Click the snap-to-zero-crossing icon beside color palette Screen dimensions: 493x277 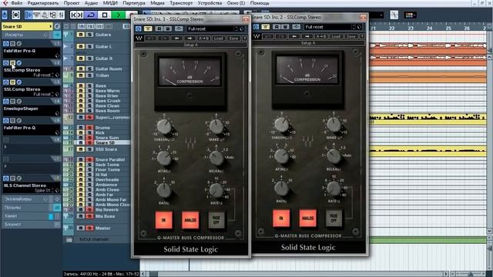click(x=394, y=15)
